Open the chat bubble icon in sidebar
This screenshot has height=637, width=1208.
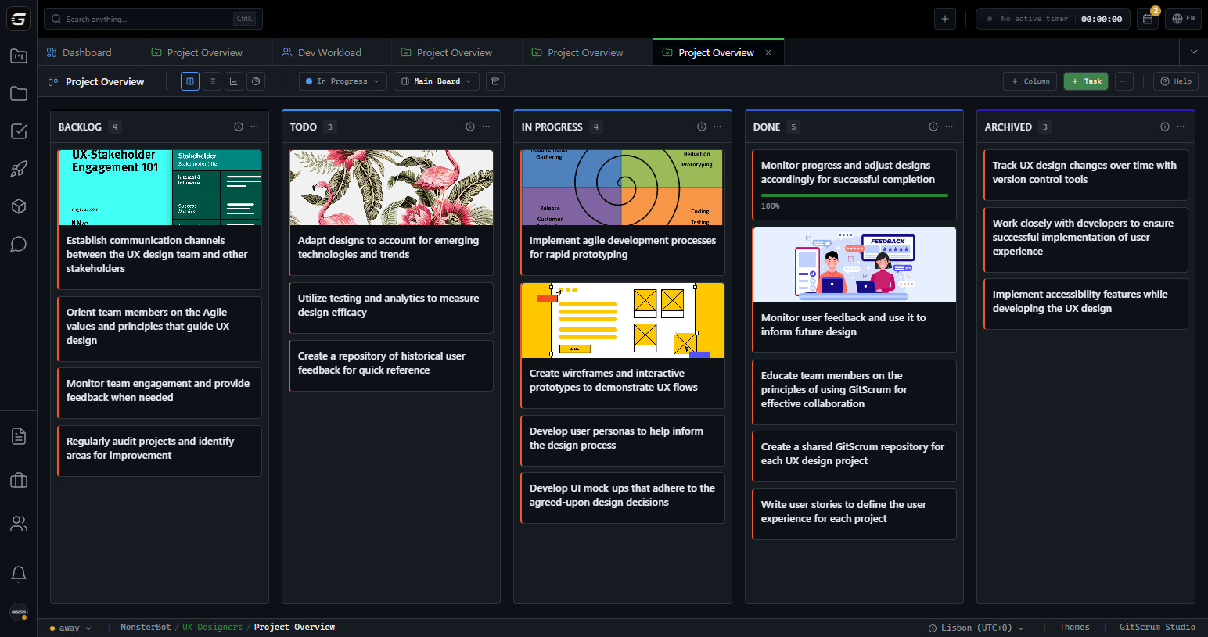click(18, 244)
